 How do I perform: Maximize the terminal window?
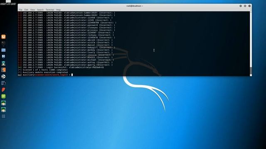[x=245, y=6]
